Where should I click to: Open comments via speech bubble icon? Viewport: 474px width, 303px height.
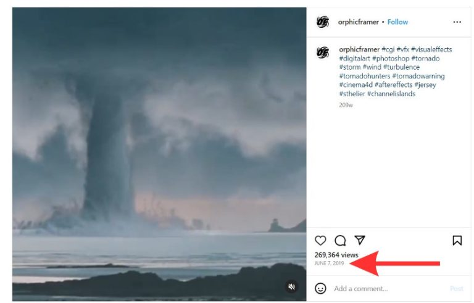[x=340, y=241]
